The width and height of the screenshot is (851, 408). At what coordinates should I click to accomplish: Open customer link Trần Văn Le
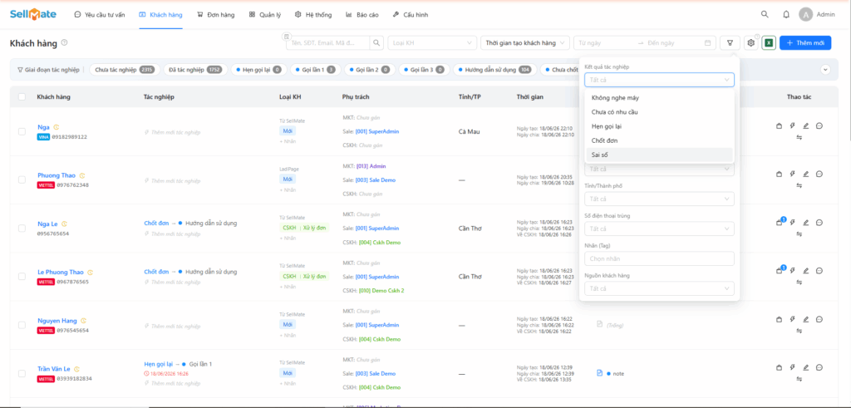click(x=54, y=369)
